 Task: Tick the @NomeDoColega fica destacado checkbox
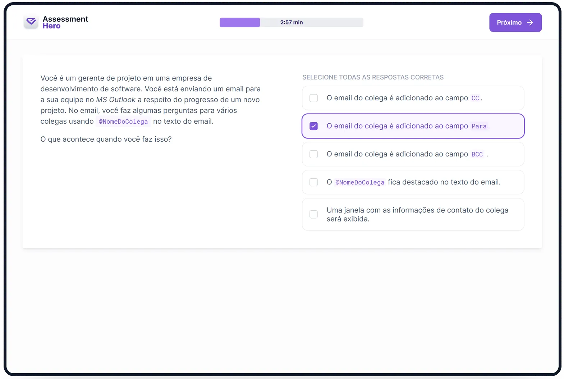click(313, 182)
